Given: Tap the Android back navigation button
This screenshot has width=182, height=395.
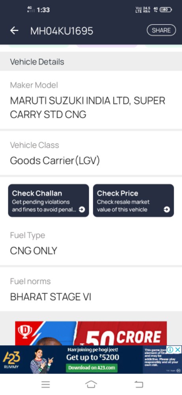Looking at the screenshot, I should pyautogui.click(x=139, y=384).
